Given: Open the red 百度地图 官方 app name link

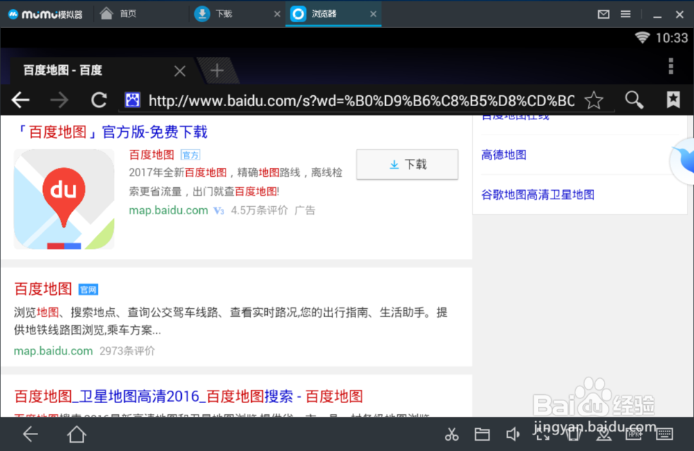Looking at the screenshot, I should click(x=152, y=155).
